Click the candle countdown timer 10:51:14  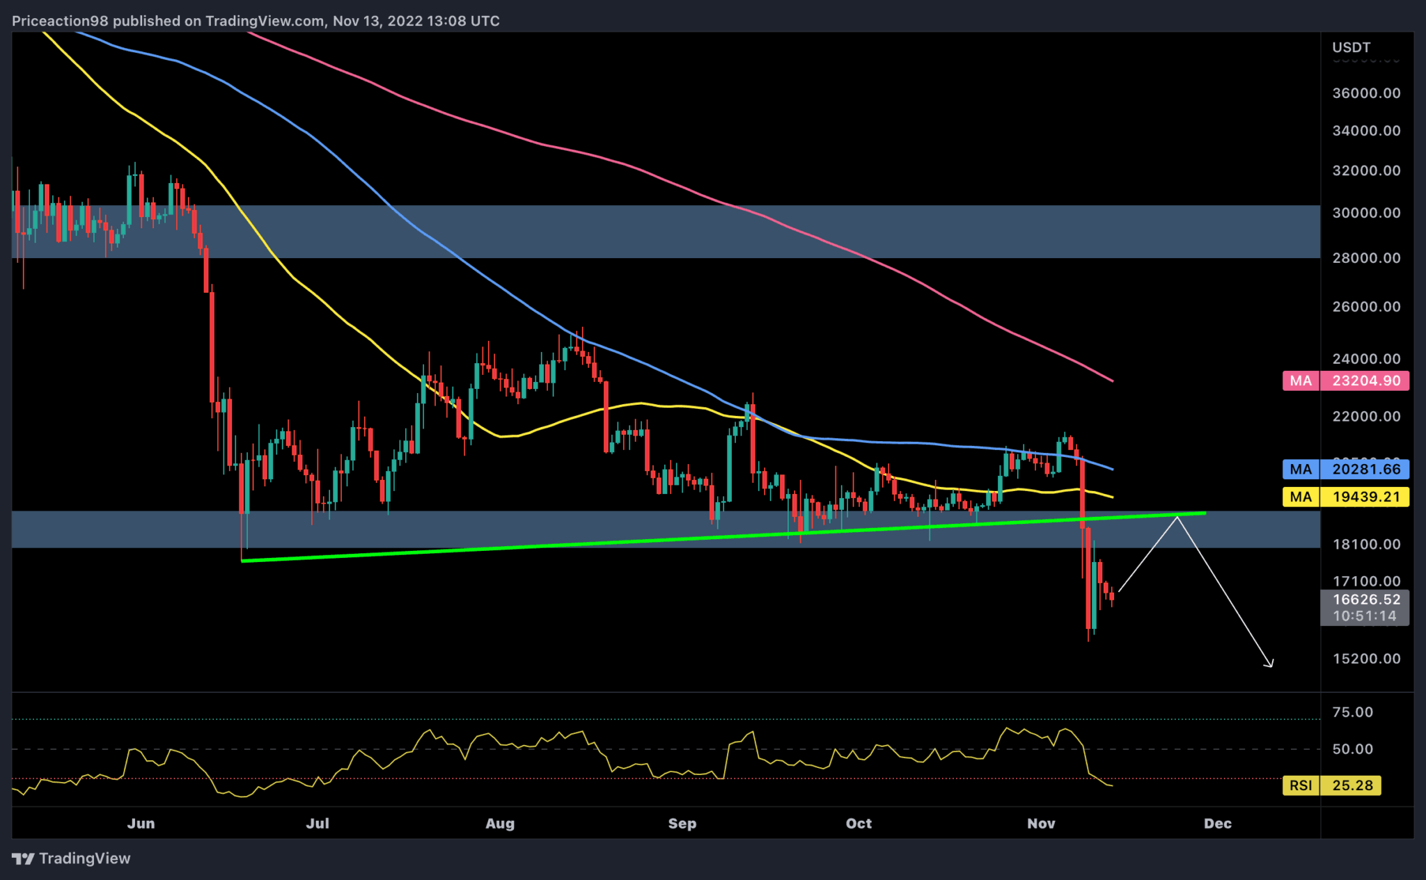pyautogui.click(x=1364, y=616)
